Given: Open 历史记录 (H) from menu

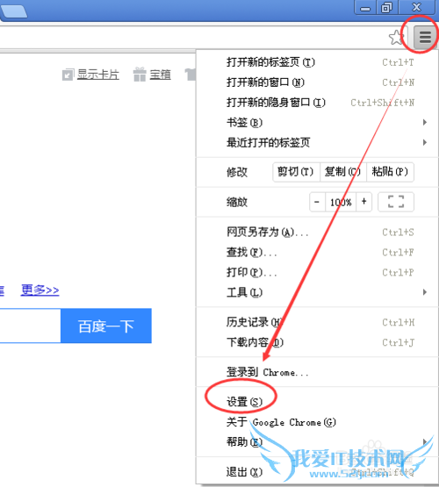Looking at the screenshot, I should 317,322.
